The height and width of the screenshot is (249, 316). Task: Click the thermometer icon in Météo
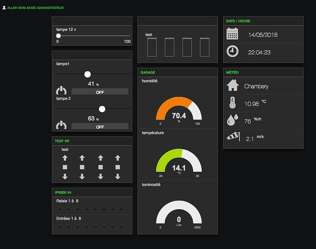(232, 103)
